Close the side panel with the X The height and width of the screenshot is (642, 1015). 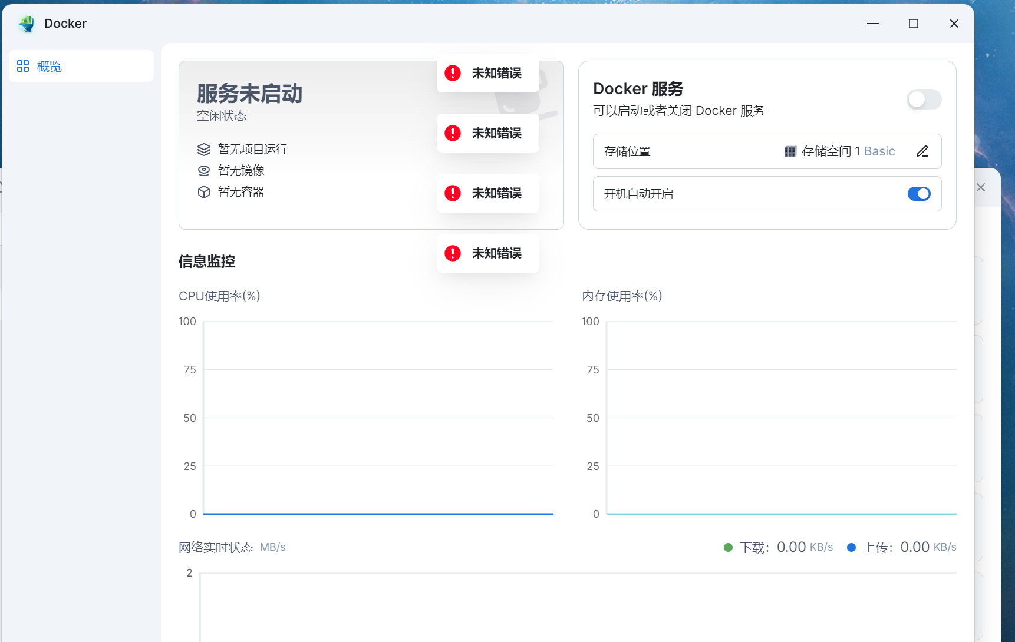coord(980,187)
